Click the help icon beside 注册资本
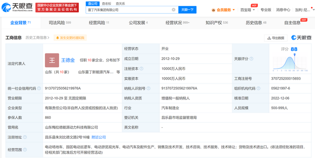Screen dimensions: 315x158 click(x=141, y=69)
